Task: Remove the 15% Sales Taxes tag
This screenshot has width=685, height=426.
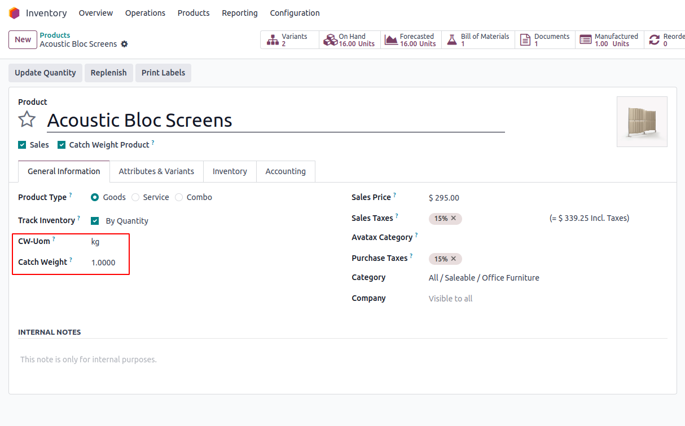Action: [x=453, y=218]
